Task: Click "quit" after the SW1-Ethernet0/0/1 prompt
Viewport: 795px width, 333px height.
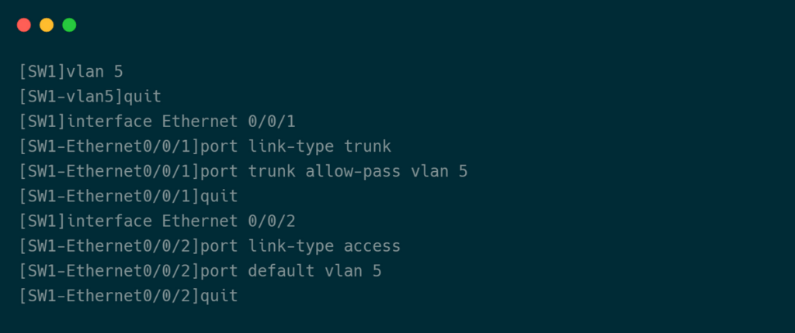Action: (x=219, y=196)
